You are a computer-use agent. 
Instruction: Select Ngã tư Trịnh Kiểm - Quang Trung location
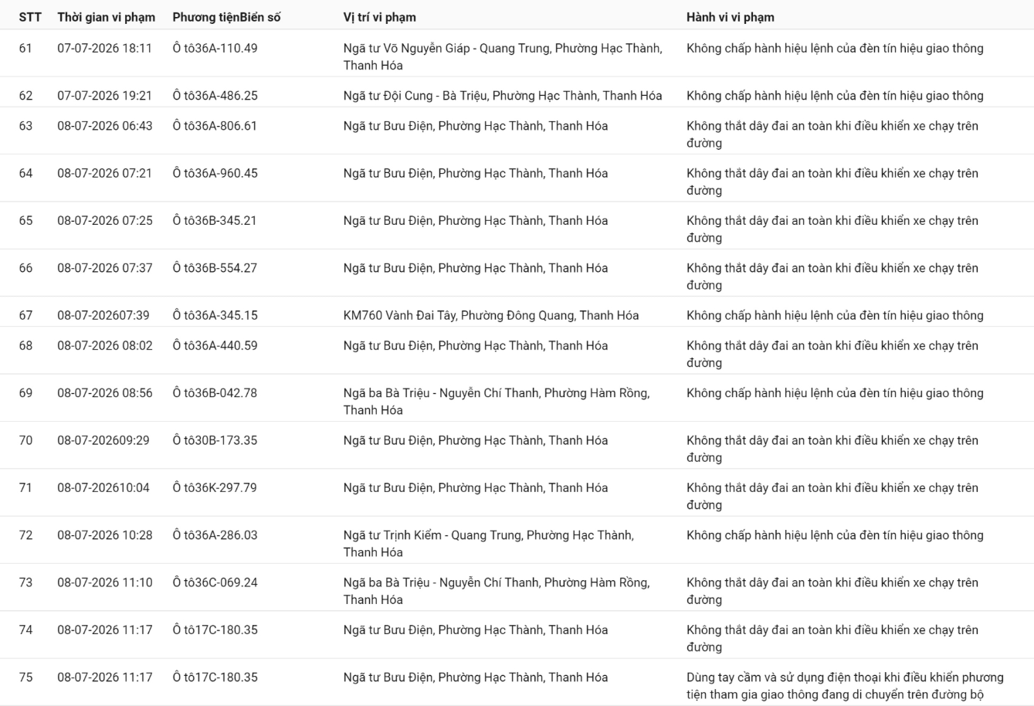(489, 543)
